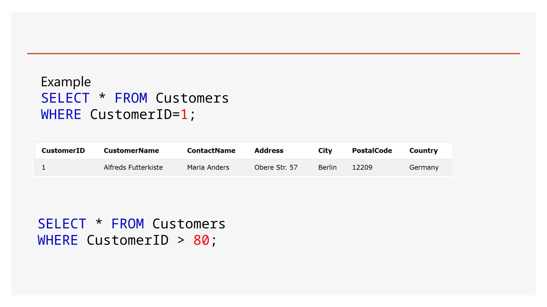Click the Address column header
547x307 pixels.
(x=269, y=151)
